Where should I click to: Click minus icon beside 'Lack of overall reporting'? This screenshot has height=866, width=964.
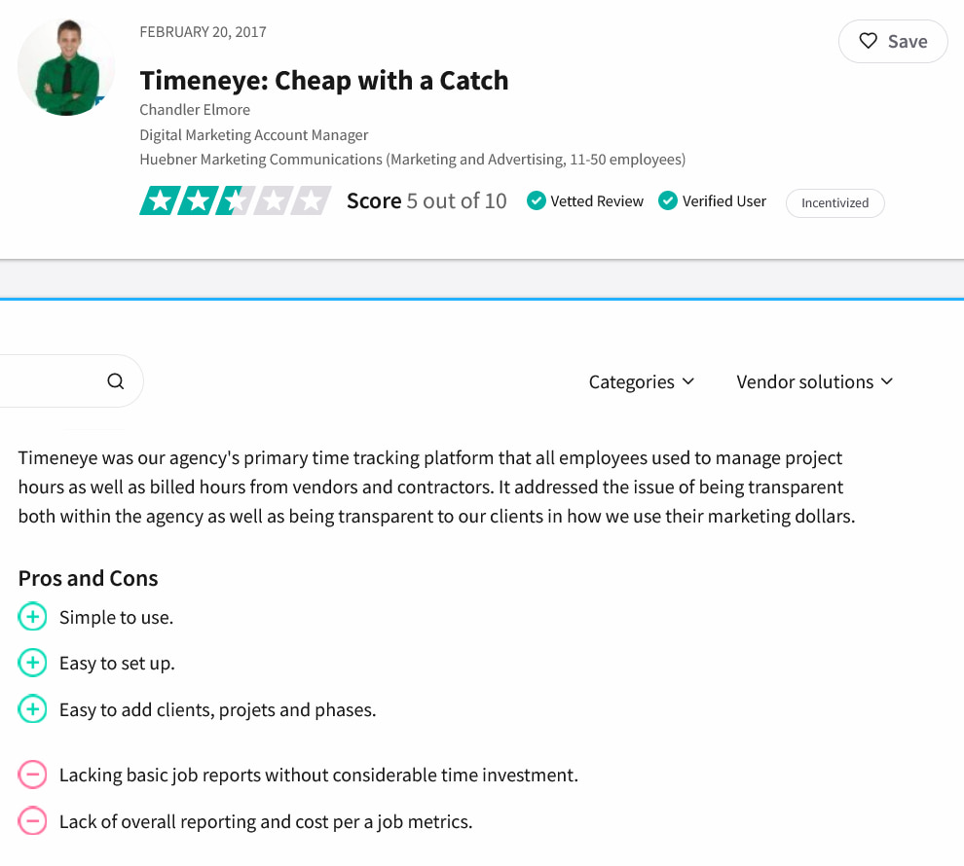pyautogui.click(x=32, y=822)
